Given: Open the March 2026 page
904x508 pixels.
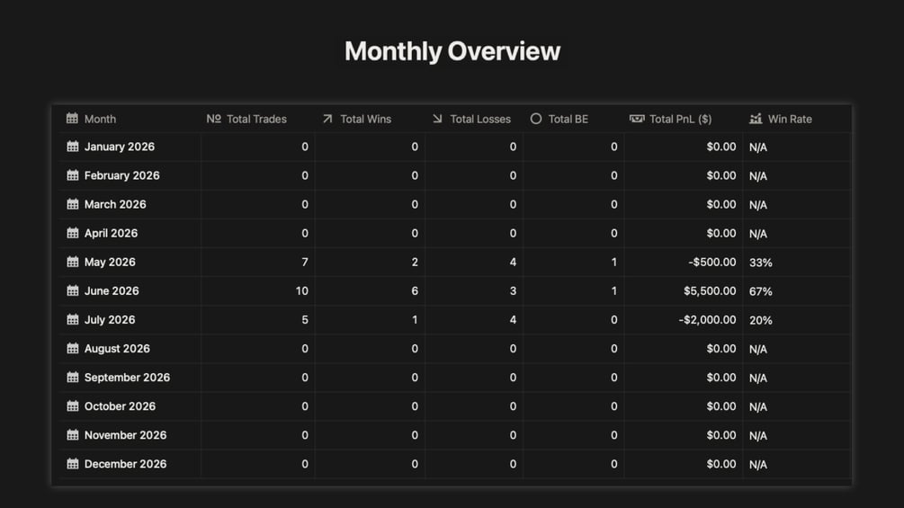Looking at the screenshot, I should pos(115,204).
